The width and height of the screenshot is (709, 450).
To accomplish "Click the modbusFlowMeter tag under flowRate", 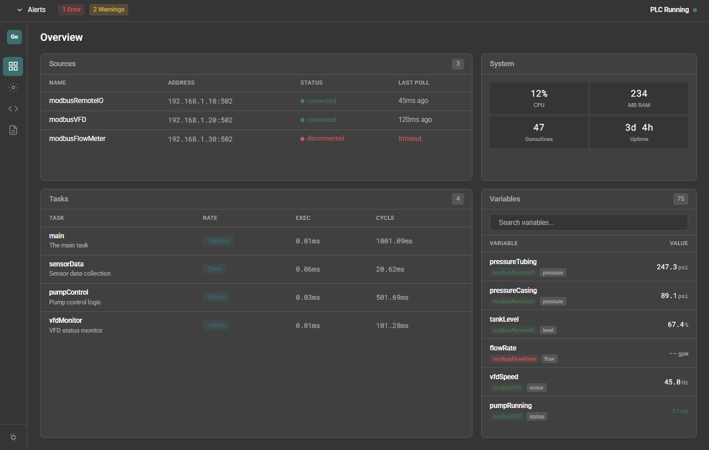I will (x=514, y=359).
